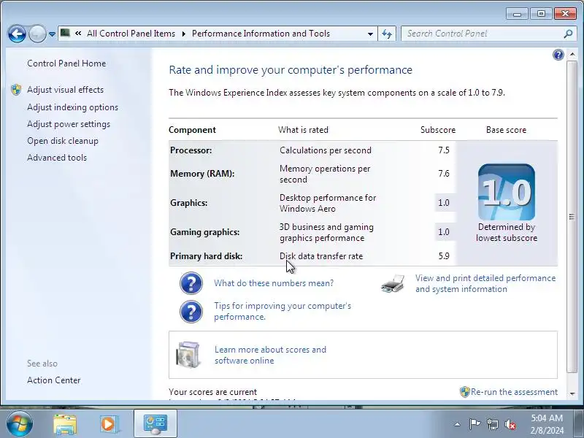
Task: Click the Graphics subscore 1.0
Action: pyautogui.click(x=444, y=203)
